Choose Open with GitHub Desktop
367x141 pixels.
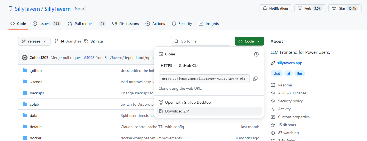point(209,102)
